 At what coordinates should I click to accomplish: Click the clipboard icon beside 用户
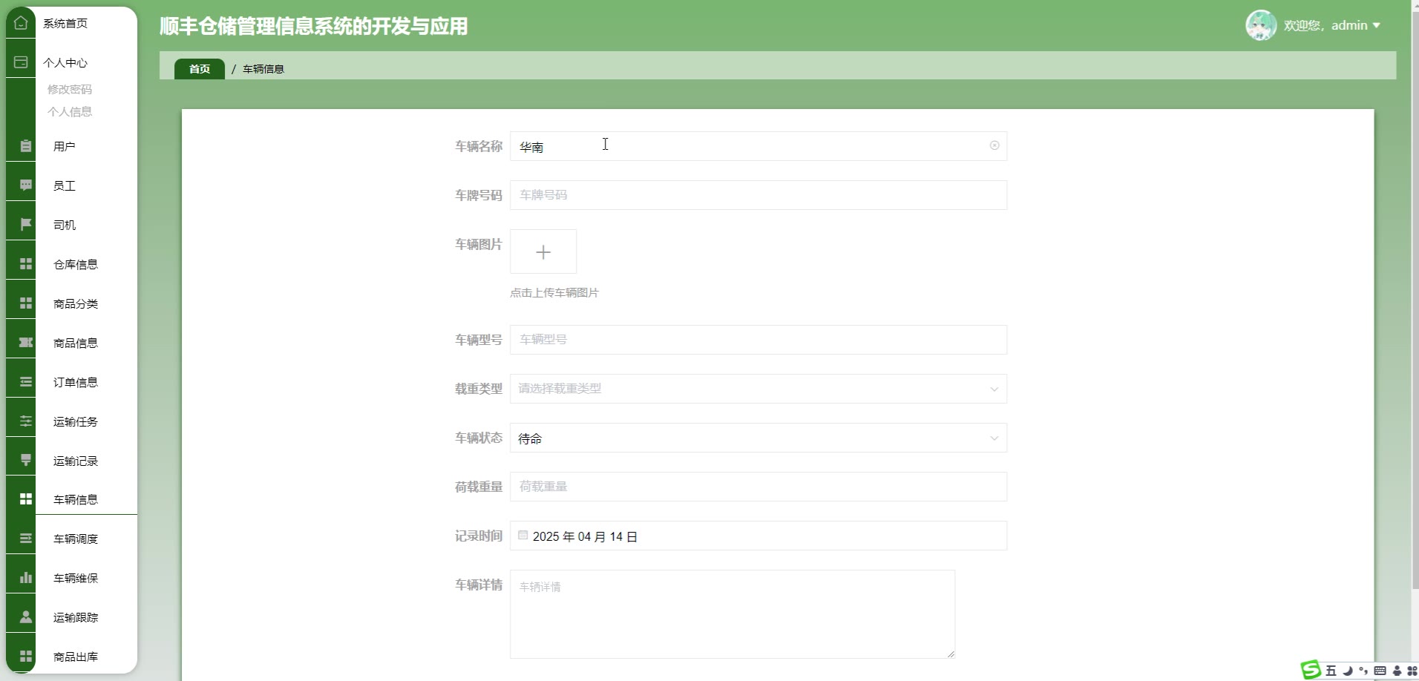pos(26,146)
